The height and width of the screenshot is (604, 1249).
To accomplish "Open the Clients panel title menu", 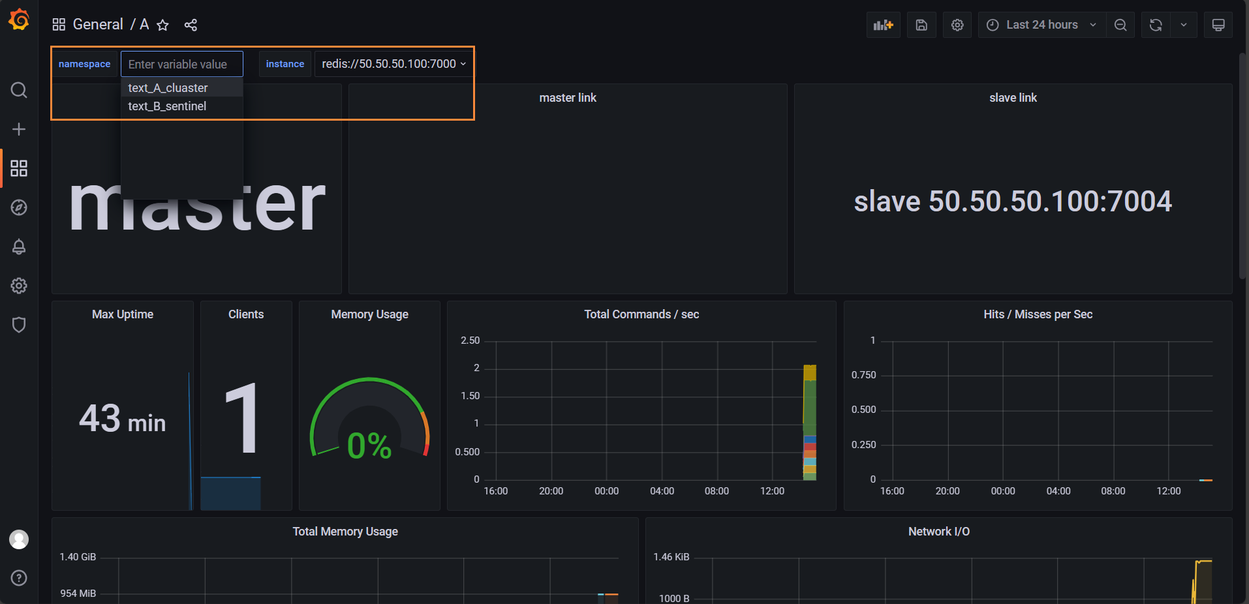I will 246,314.
